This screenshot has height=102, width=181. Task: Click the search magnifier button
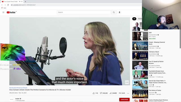click(114, 12)
